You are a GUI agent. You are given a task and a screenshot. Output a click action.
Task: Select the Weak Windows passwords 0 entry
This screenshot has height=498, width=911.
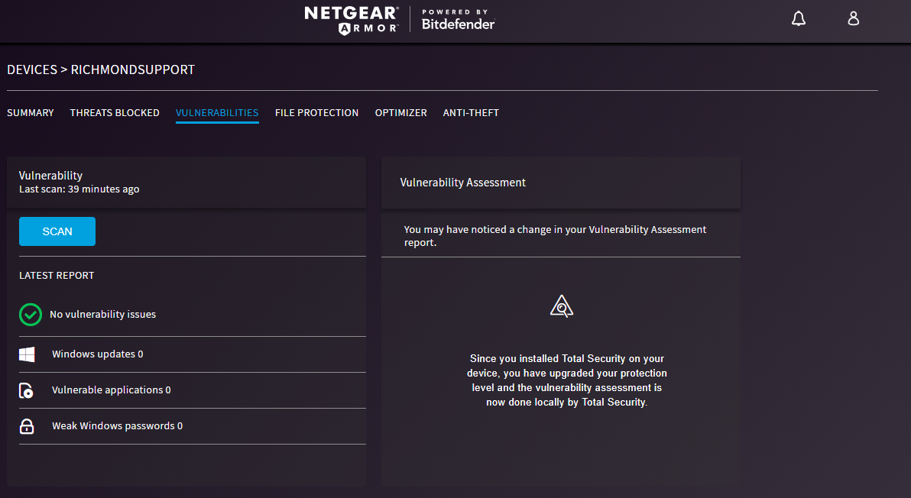[x=117, y=425]
